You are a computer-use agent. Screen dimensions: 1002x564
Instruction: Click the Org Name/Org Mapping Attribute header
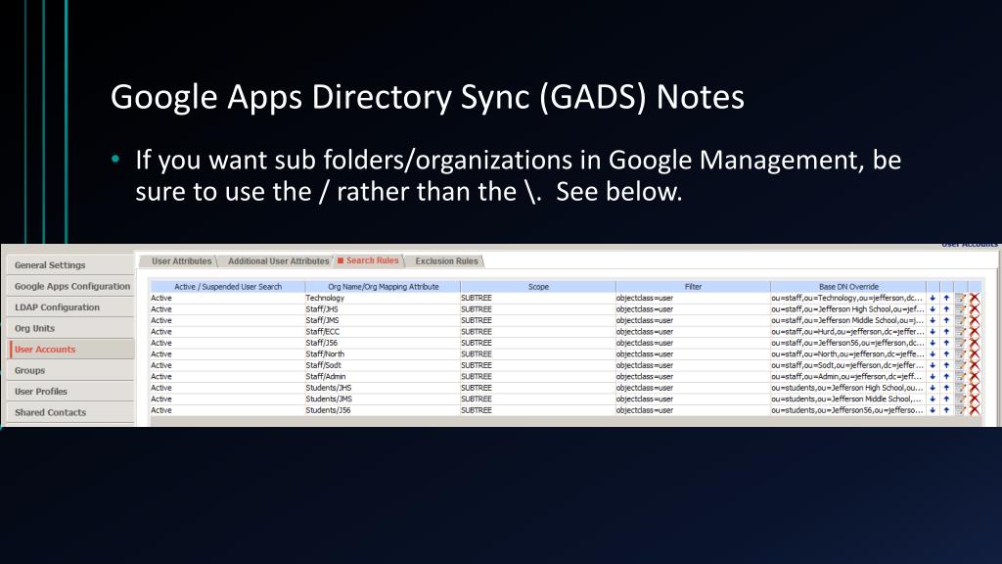383,287
